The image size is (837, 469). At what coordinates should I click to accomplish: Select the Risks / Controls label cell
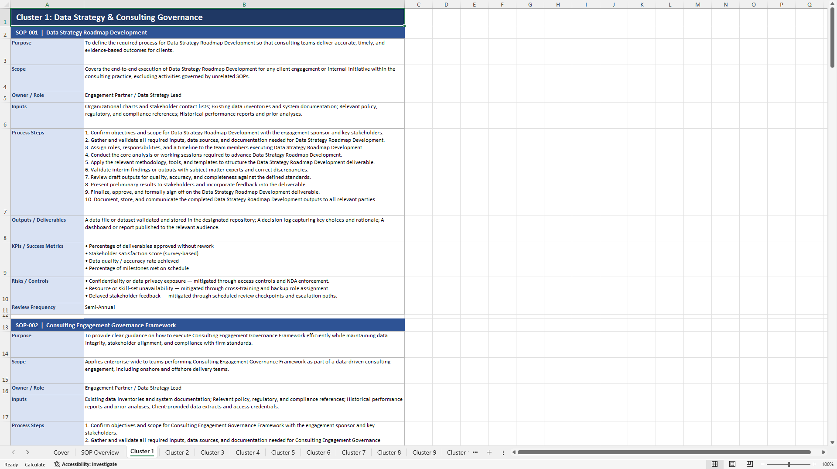(x=47, y=290)
